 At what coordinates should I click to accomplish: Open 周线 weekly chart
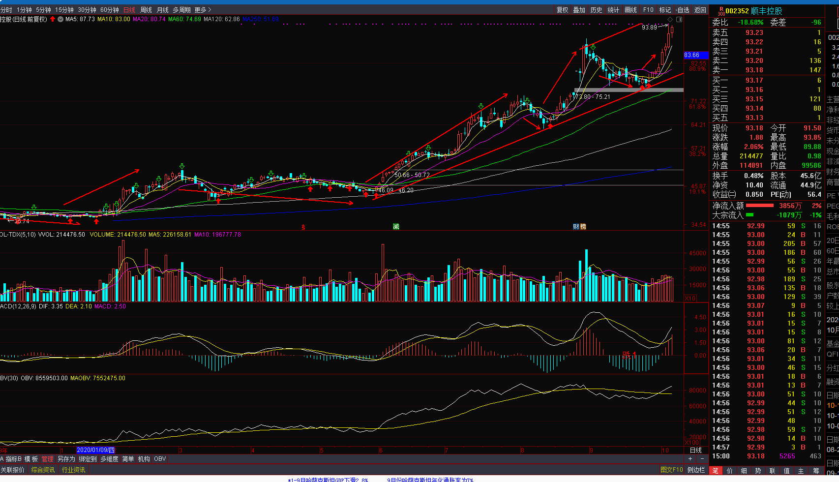coord(146,10)
